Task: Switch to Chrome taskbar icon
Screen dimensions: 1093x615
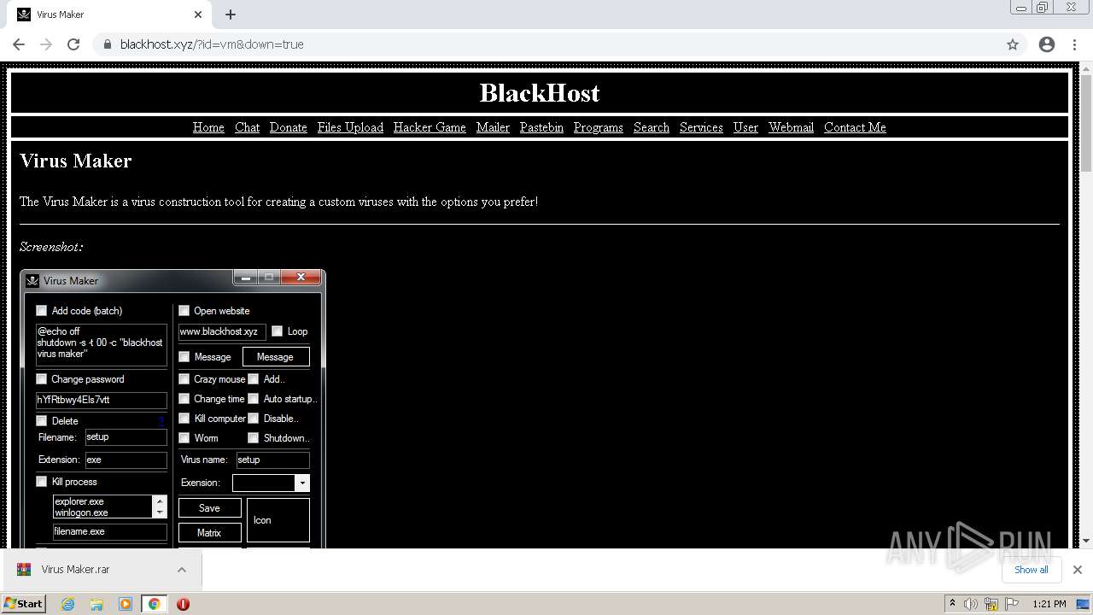Action: tap(154, 604)
